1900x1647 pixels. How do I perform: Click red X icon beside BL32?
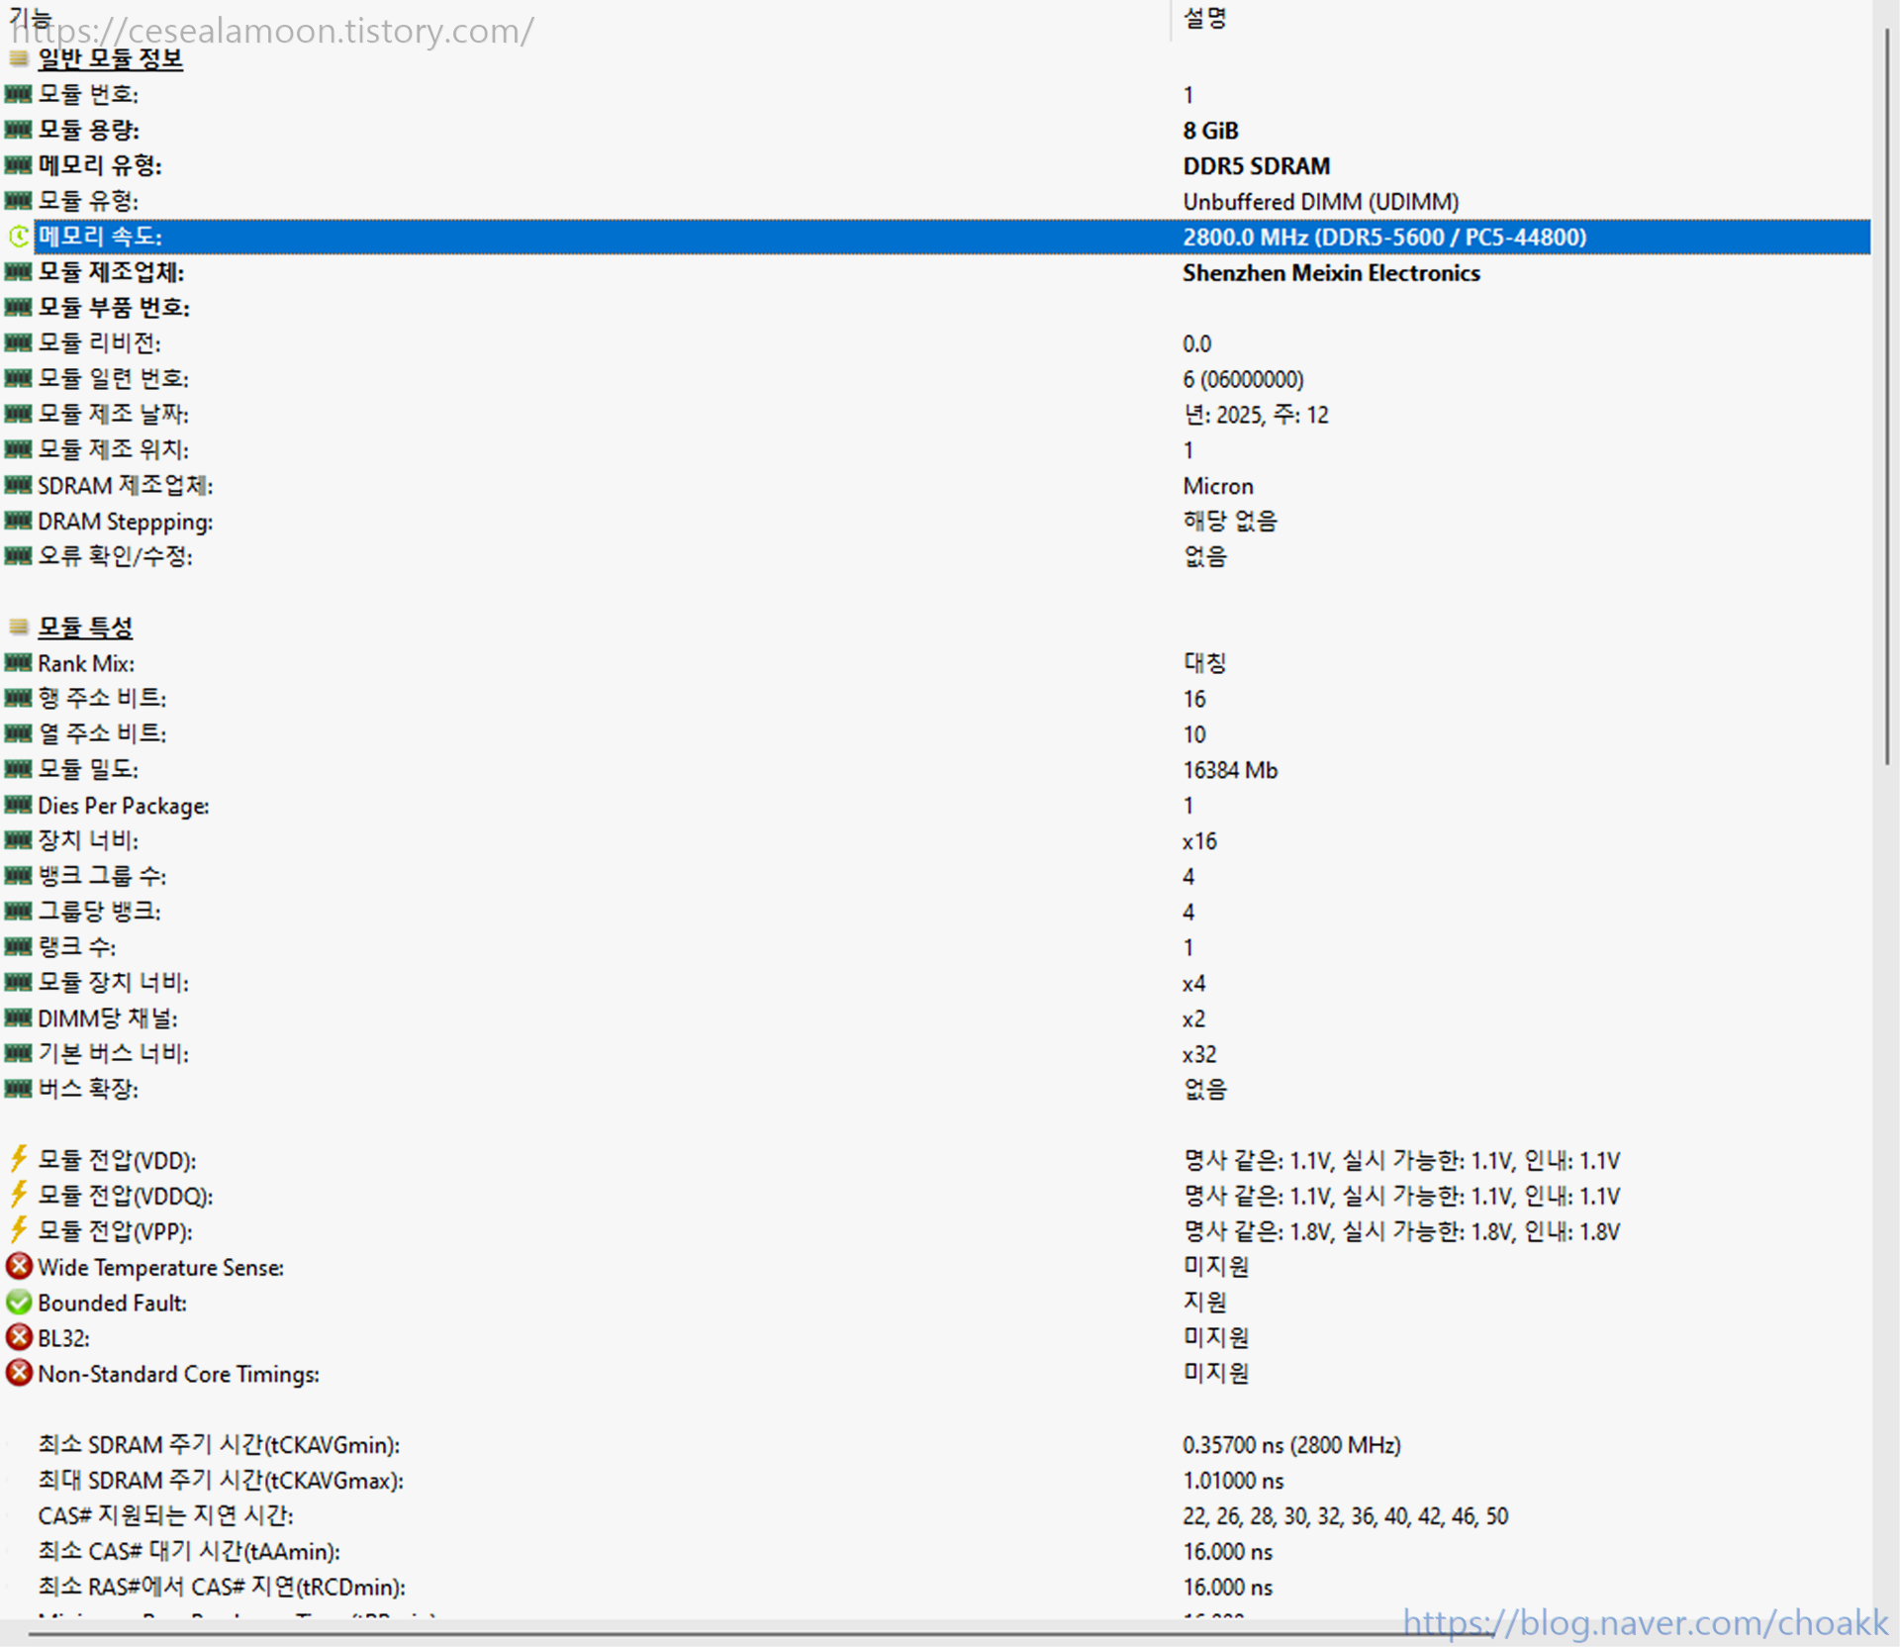coord(18,1337)
